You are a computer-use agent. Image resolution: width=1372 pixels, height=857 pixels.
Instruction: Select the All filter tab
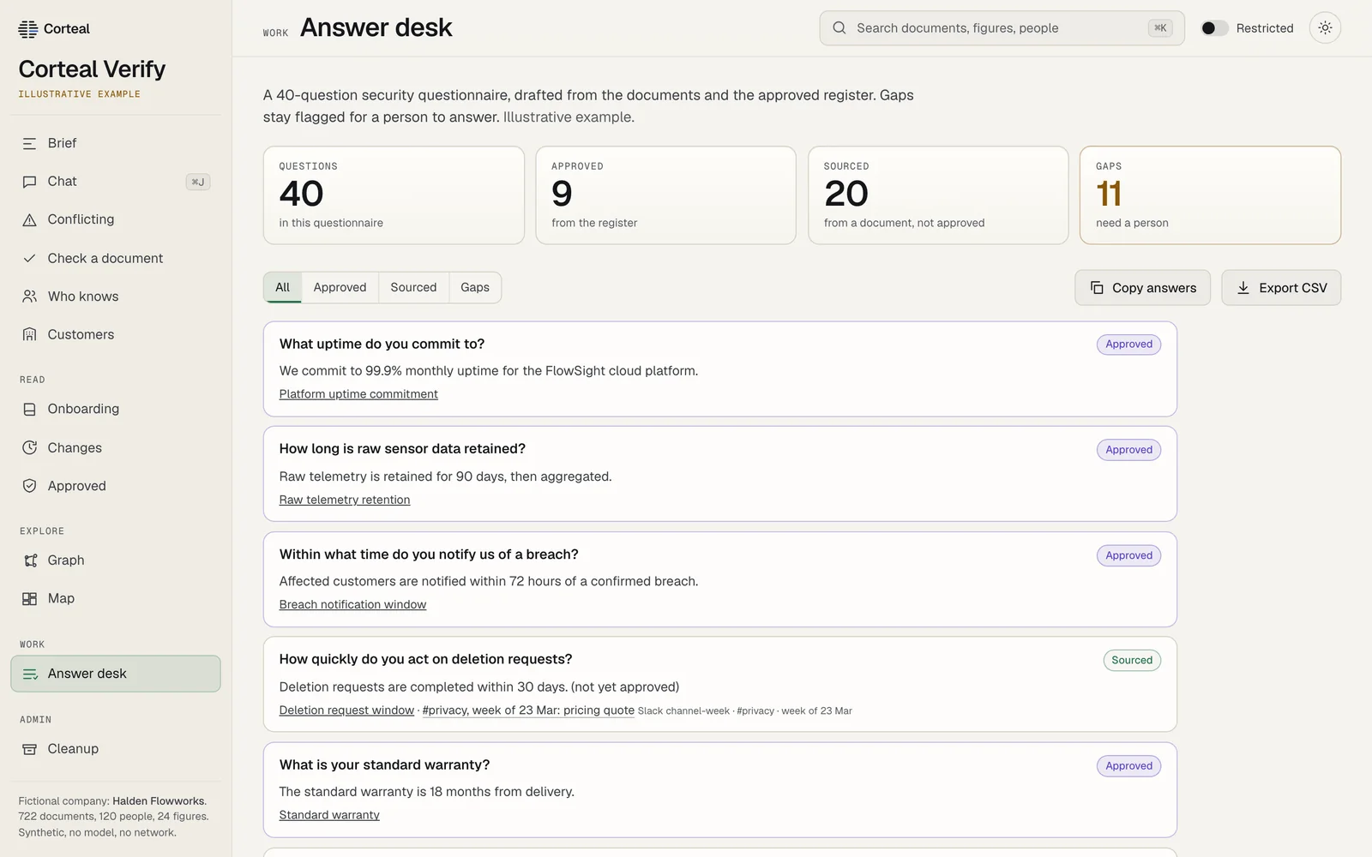[x=282, y=288]
